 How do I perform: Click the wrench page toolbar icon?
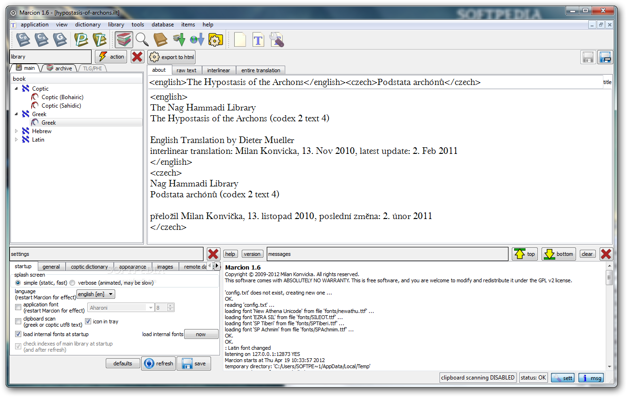[x=277, y=40]
